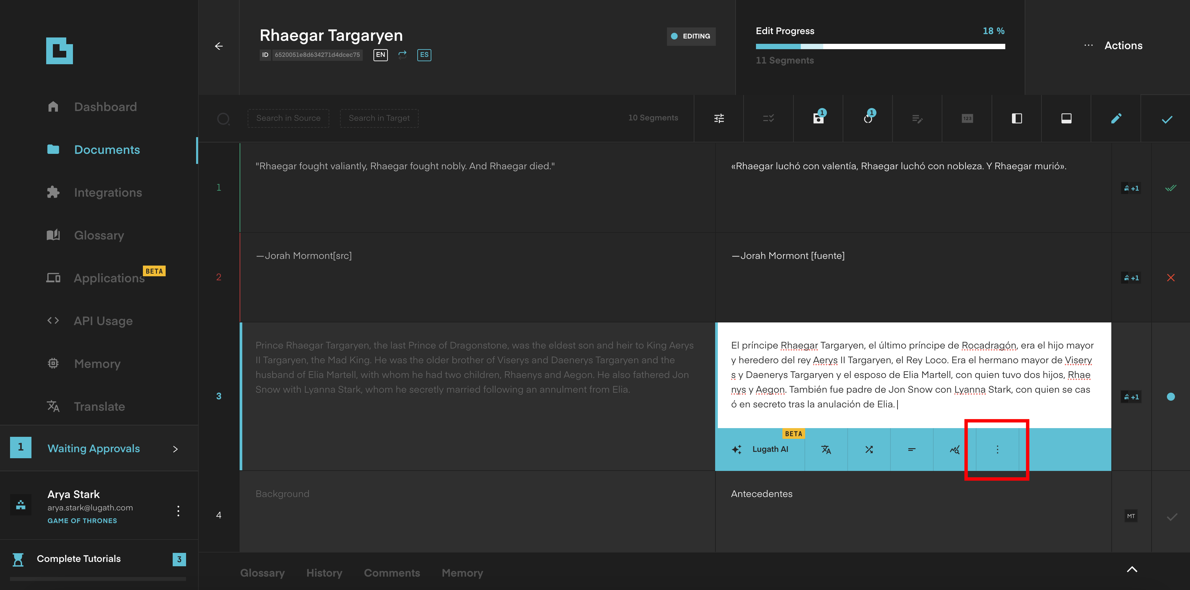
Task: Click Arya Stark avatar icon
Action: [x=21, y=505]
